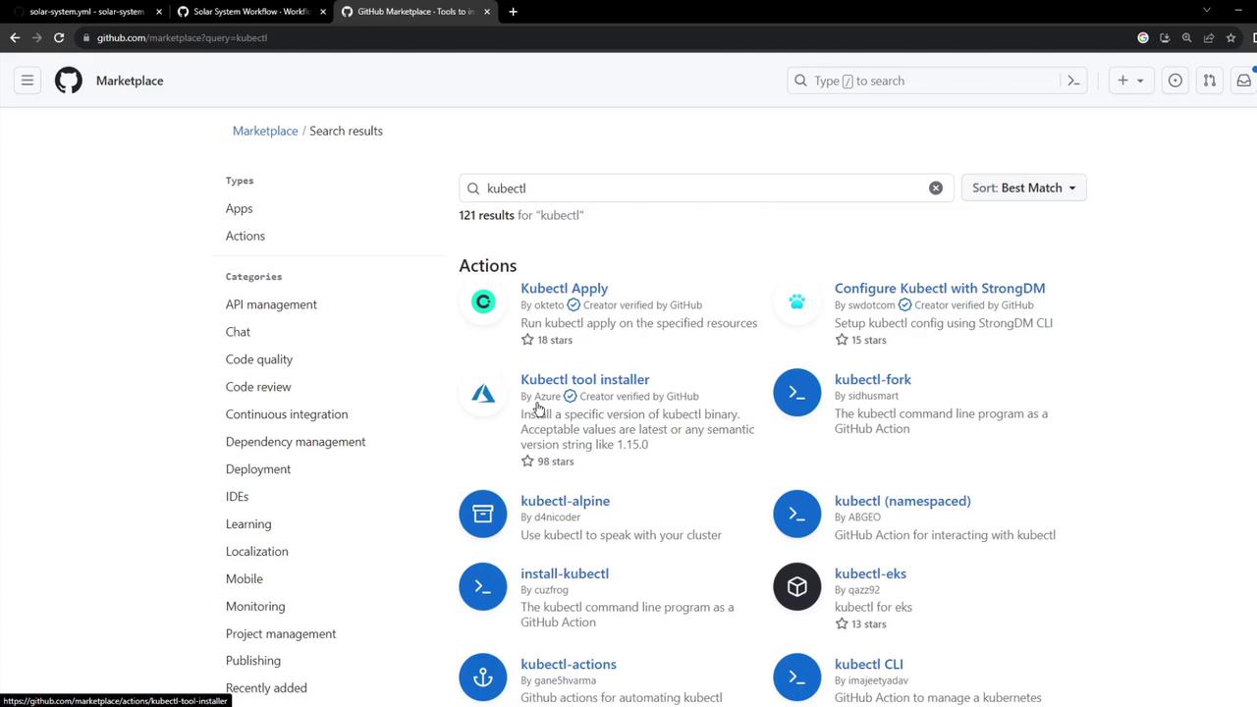Switch to the Solar System Workflow tab
The image size is (1257, 707).
pos(250,12)
